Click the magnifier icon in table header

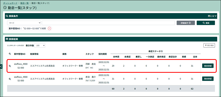click(10, 54)
